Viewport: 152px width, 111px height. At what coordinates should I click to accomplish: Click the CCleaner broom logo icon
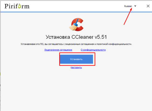tap(76, 24)
